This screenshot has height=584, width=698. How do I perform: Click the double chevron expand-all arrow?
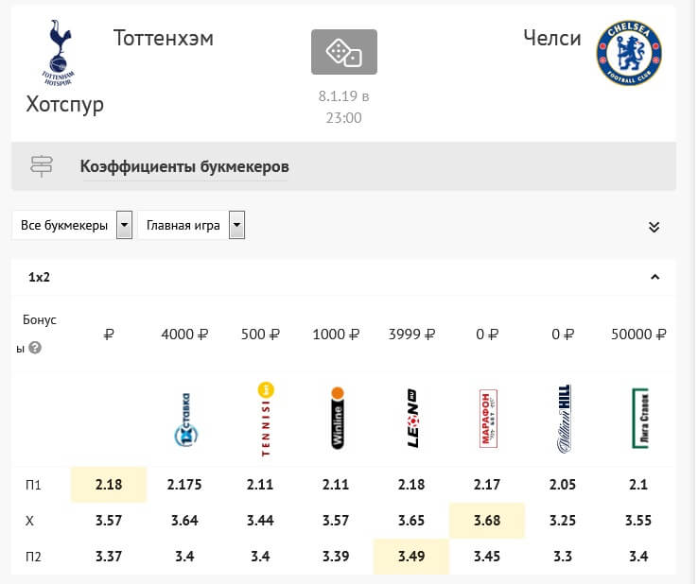click(654, 227)
